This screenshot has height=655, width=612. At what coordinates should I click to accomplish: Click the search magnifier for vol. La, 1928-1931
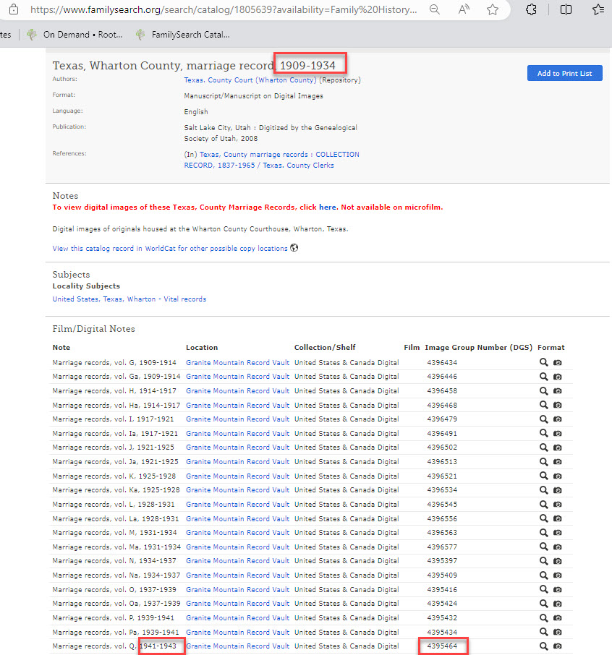(x=543, y=518)
